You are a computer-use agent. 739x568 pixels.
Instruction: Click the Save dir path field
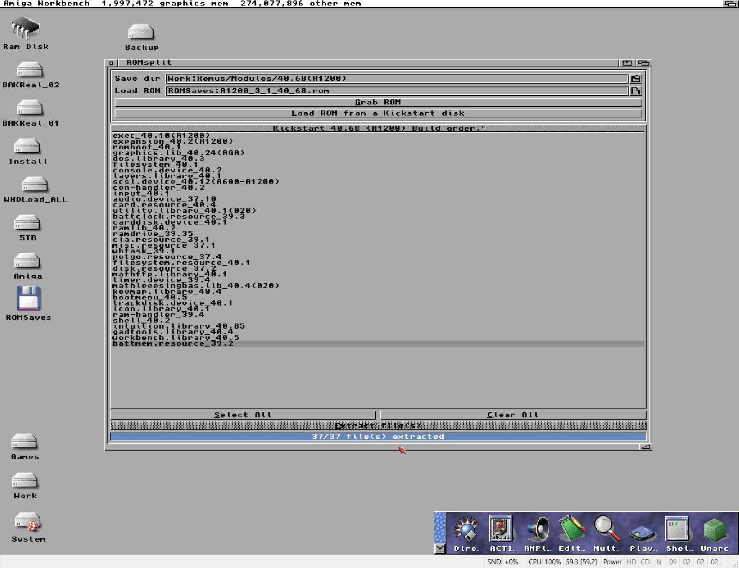(397, 79)
